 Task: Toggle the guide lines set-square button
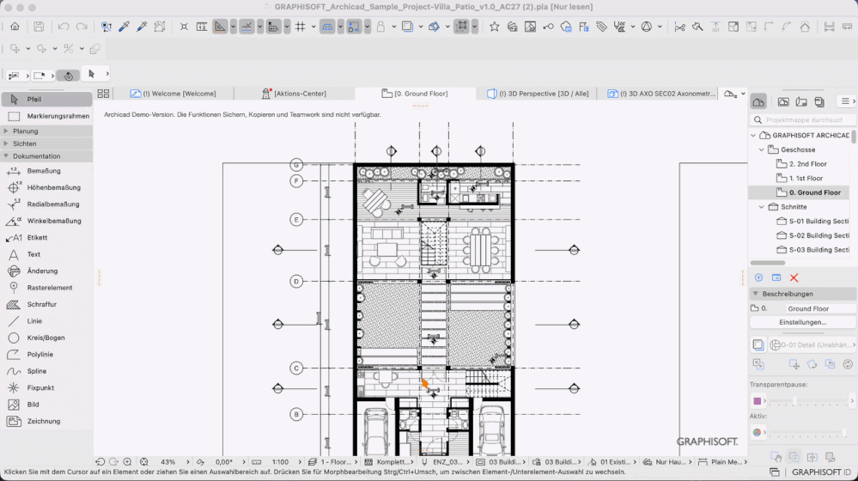(220, 27)
